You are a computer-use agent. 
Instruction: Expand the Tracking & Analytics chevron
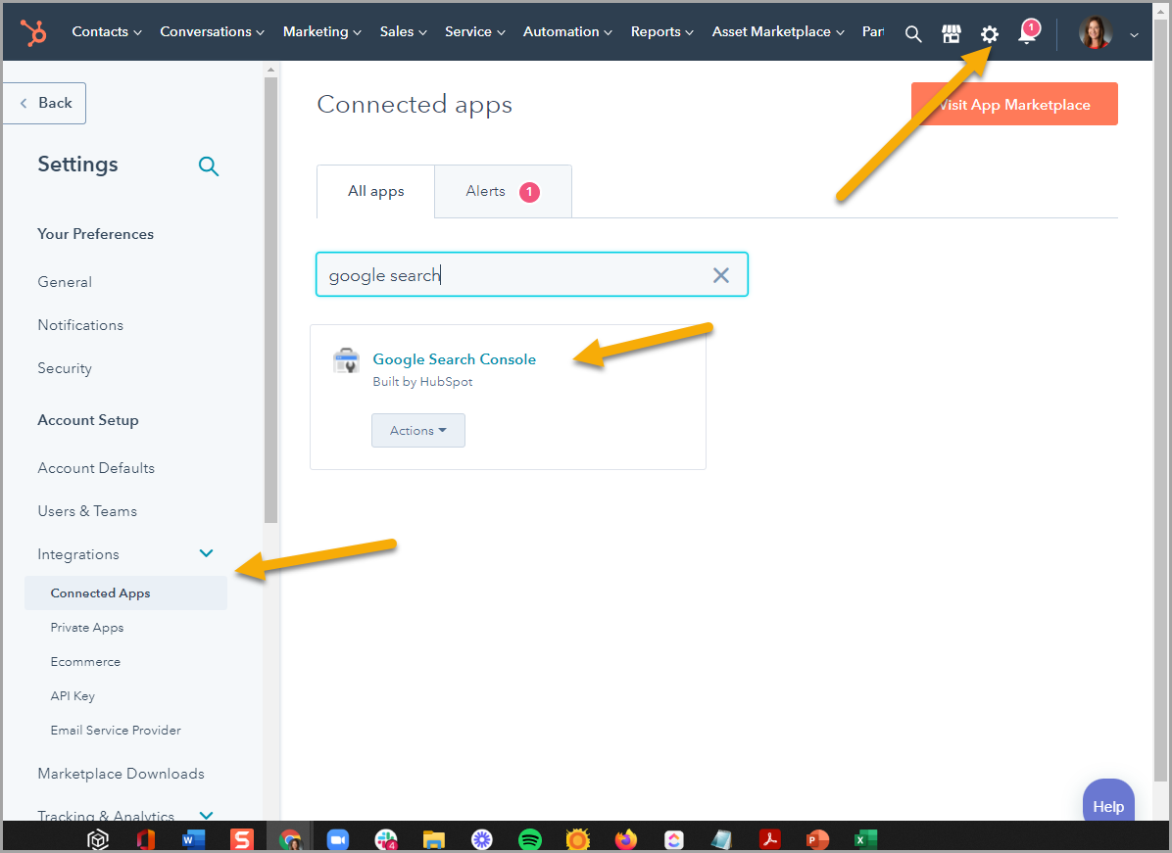point(207,815)
